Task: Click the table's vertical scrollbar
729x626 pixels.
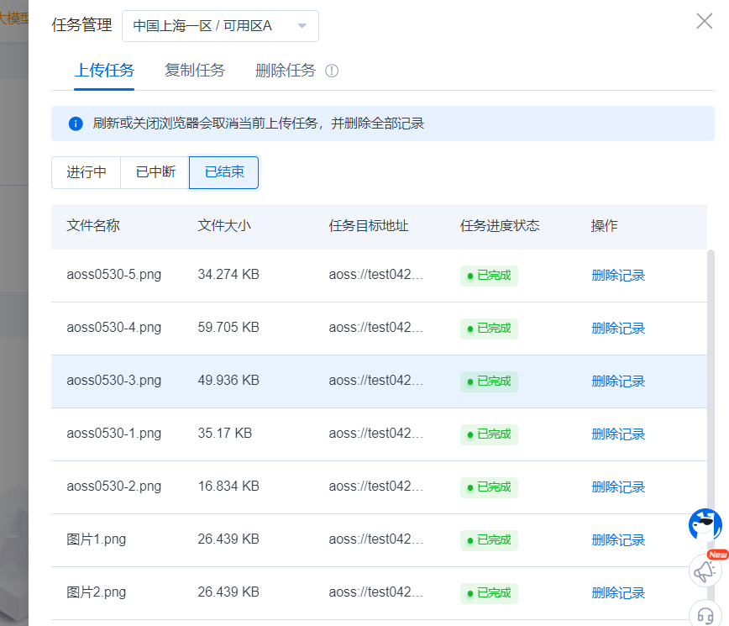Action: [711, 378]
